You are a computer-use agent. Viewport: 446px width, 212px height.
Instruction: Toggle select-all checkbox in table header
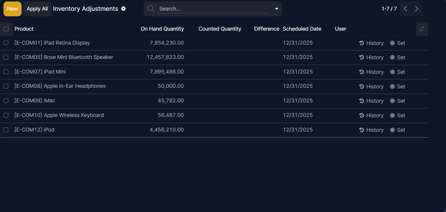coord(6,29)
